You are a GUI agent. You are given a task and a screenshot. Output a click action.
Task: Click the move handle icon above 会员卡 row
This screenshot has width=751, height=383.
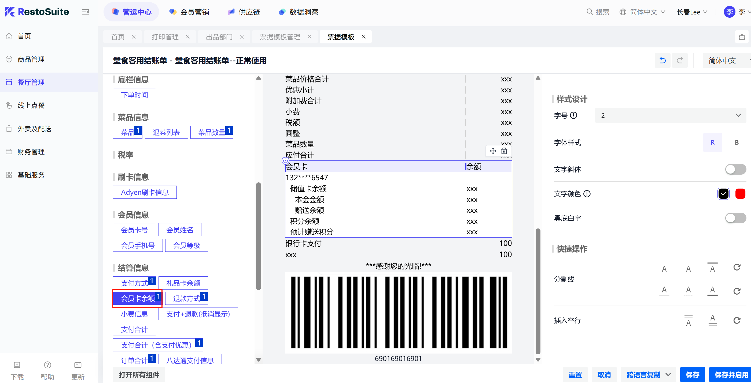[493, 151]
